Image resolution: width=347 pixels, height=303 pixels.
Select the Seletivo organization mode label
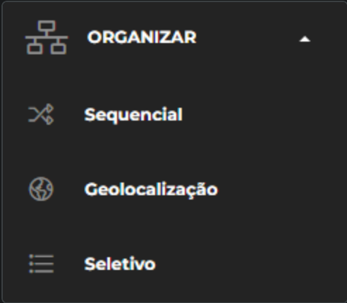coord(120,264)
